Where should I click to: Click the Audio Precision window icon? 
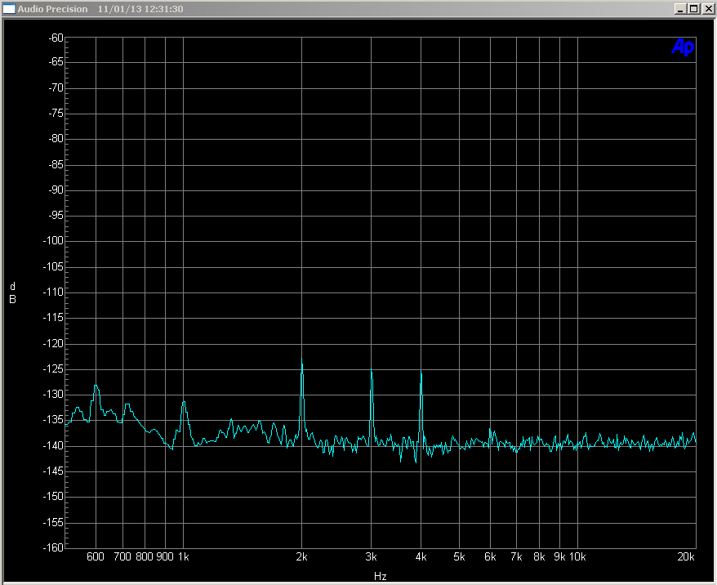click(9, 9)
